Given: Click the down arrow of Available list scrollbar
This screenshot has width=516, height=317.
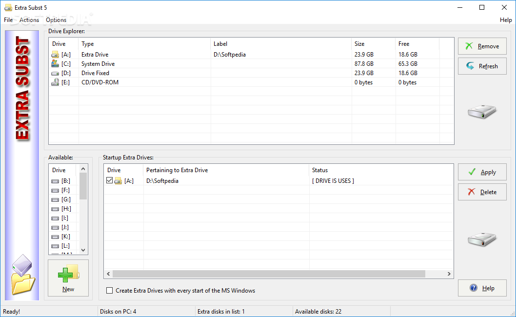Looking at the screenshot, I should pyautogui.click(x=83, y=250).
